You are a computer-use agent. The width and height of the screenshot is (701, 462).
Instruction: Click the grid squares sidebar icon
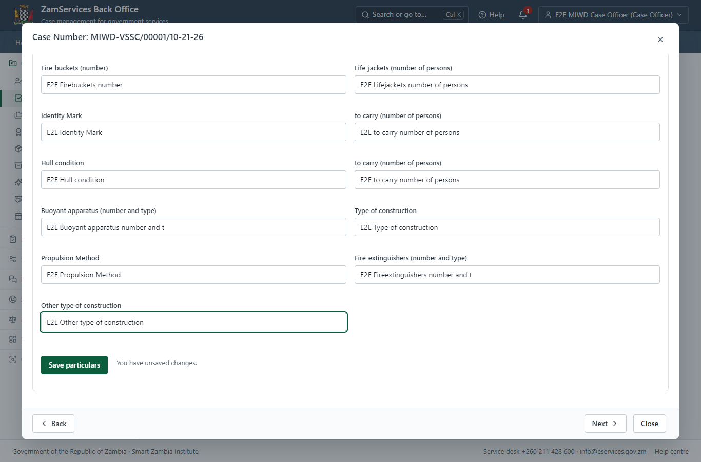tap(13, 339)
